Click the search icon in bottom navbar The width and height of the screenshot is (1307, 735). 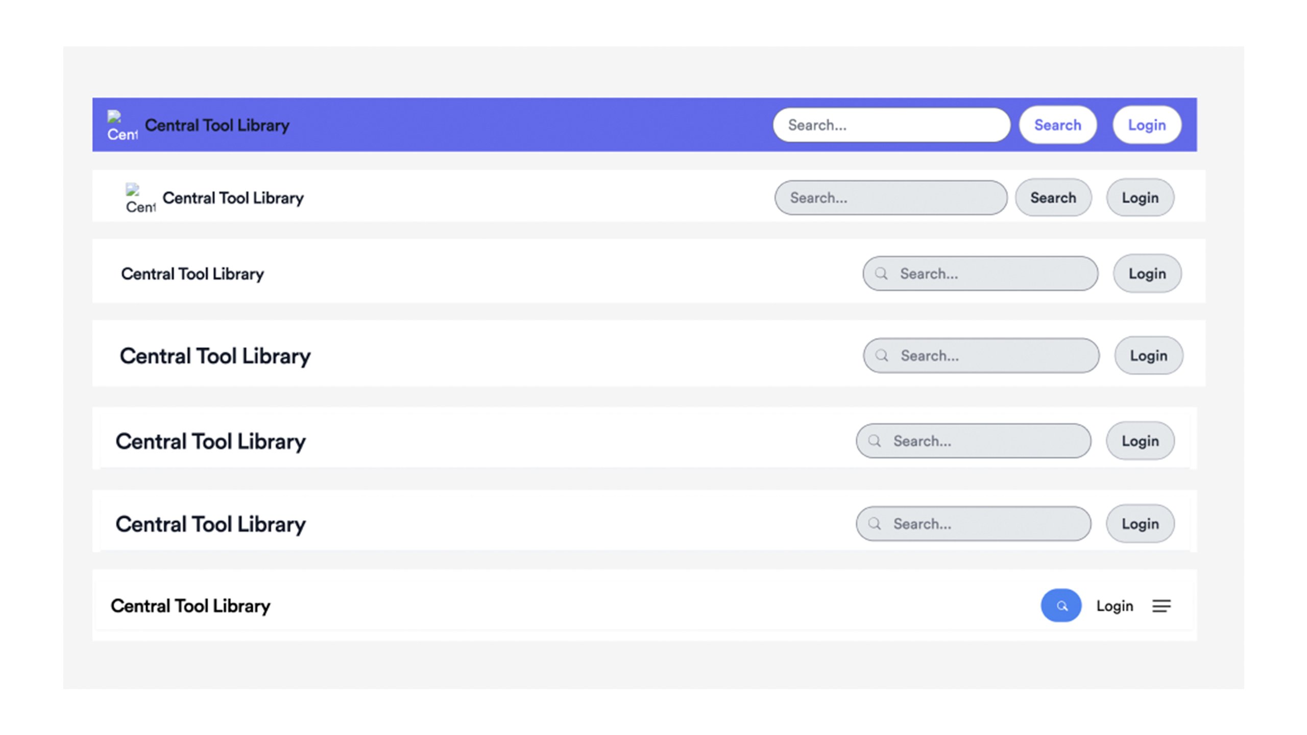point(1062,605)
